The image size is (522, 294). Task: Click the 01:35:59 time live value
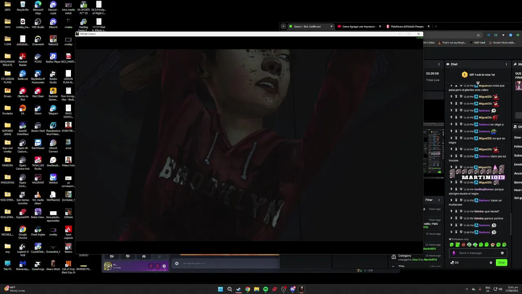click(432, 73)
